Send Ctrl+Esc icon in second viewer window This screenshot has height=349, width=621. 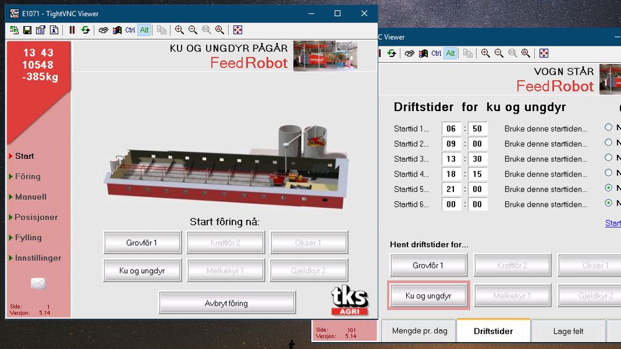423,53
